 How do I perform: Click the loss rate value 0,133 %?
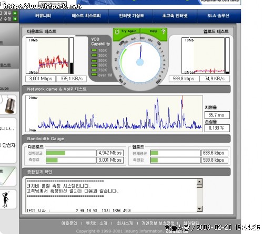click(x=217, y=128)
